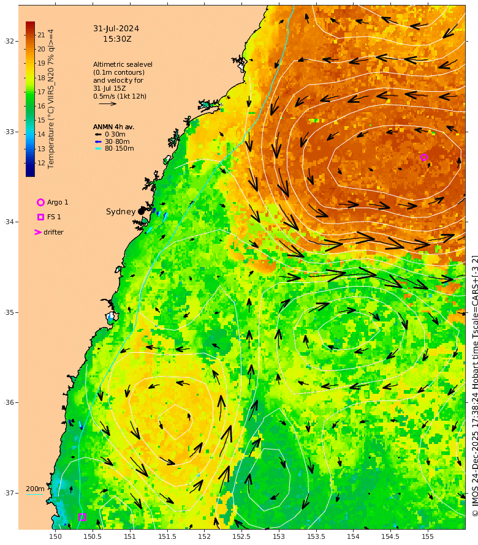Viewport: 478px width, 545px height.
Task: Click the Argo float marker on the map
Action: pyautogui.click(x=423, y=157)
